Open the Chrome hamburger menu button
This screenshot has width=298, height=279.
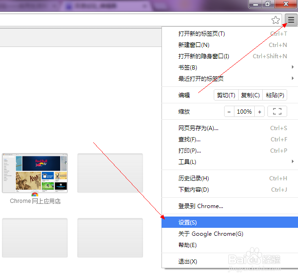[291, 20]
